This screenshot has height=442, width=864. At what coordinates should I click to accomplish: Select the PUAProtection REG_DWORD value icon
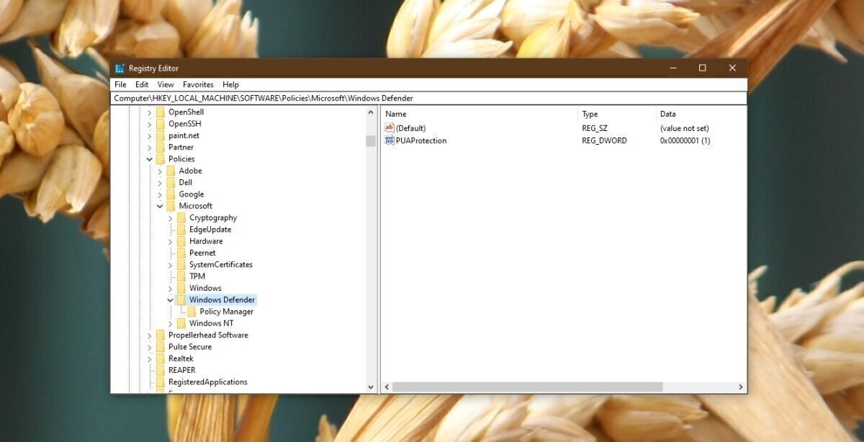390,140
